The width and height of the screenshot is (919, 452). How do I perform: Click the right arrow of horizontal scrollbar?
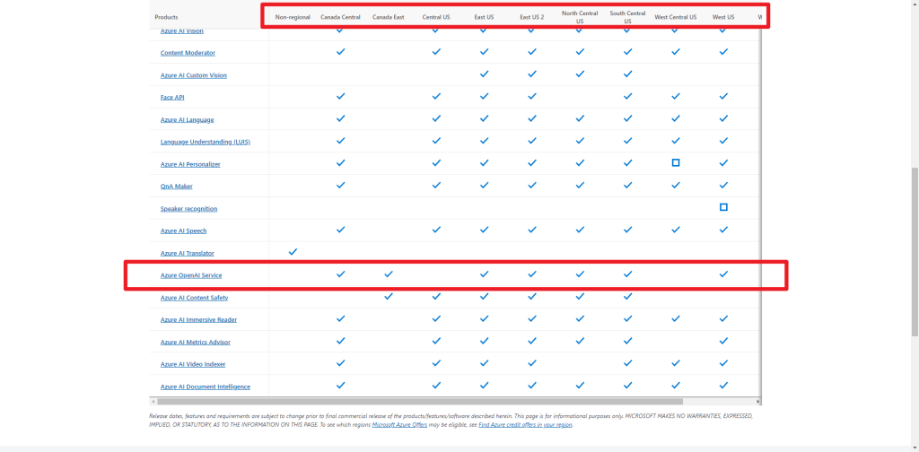pos(758,401)
